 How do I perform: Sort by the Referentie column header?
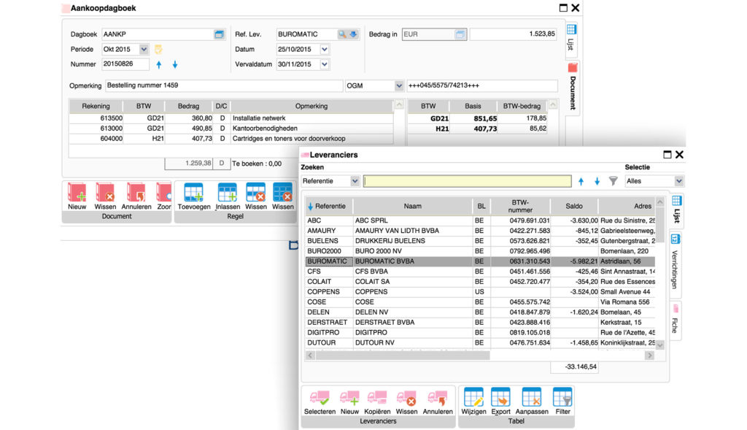329,207
